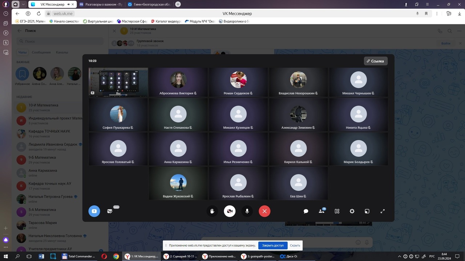Image resolution: width=465 pixels, height=261 pixels.
Task: Click the Скрыть link
Action: 295,245
